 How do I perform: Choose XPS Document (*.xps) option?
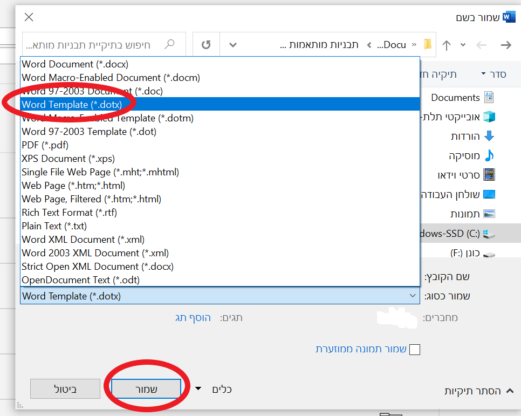220,159
